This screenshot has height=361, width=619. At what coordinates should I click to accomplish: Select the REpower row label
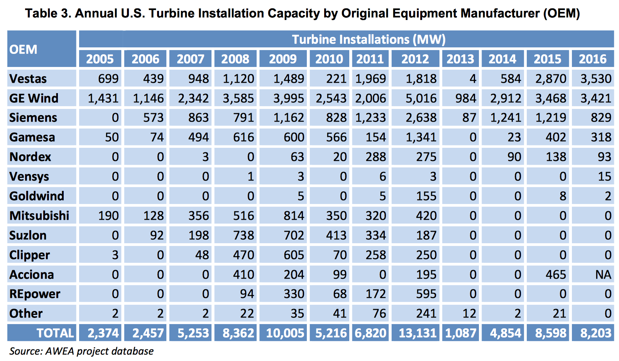[35, 294]
